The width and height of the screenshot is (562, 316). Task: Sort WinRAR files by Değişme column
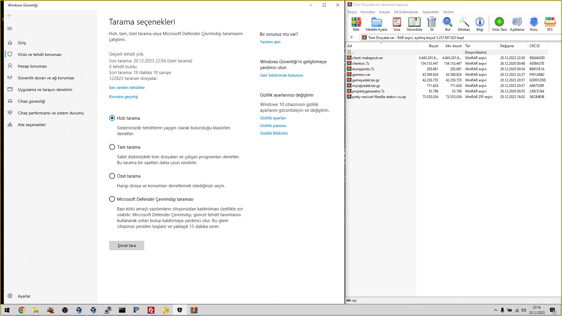[x=513, y=46]
